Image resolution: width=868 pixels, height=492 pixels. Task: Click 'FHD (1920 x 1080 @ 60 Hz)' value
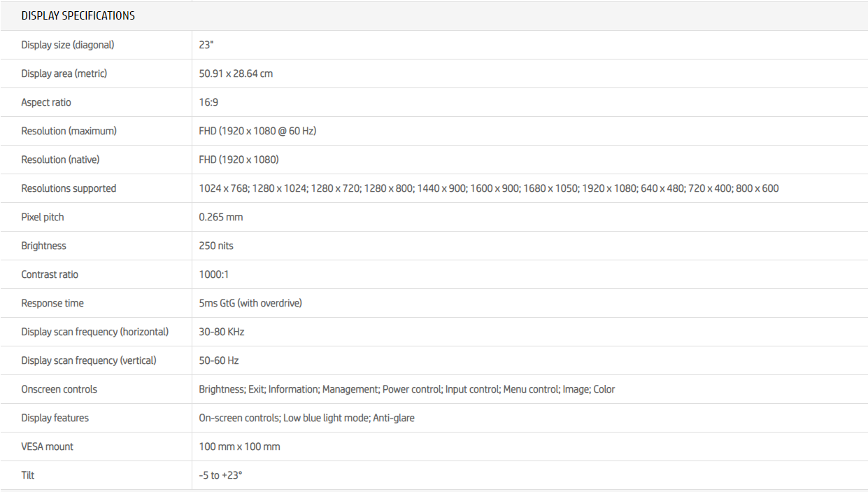pos(257,131)
